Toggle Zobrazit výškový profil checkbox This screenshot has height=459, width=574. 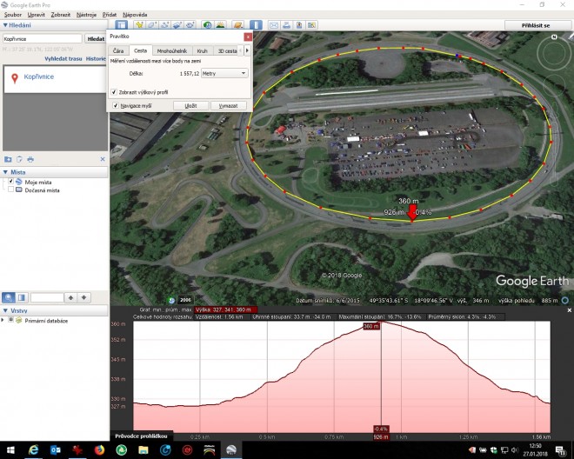point(114,92)
